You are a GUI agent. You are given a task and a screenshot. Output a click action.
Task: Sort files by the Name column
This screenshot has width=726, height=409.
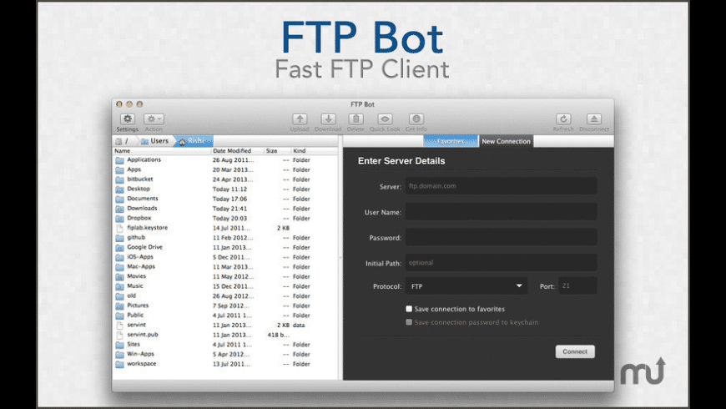162,151
